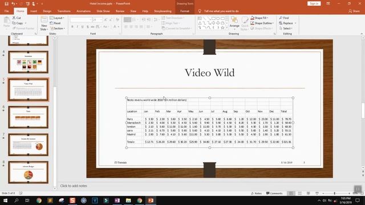The image size is (365, 205).
Task: Click the zoom in plus button
Action: pyautogui.click(x=349, y=194)
